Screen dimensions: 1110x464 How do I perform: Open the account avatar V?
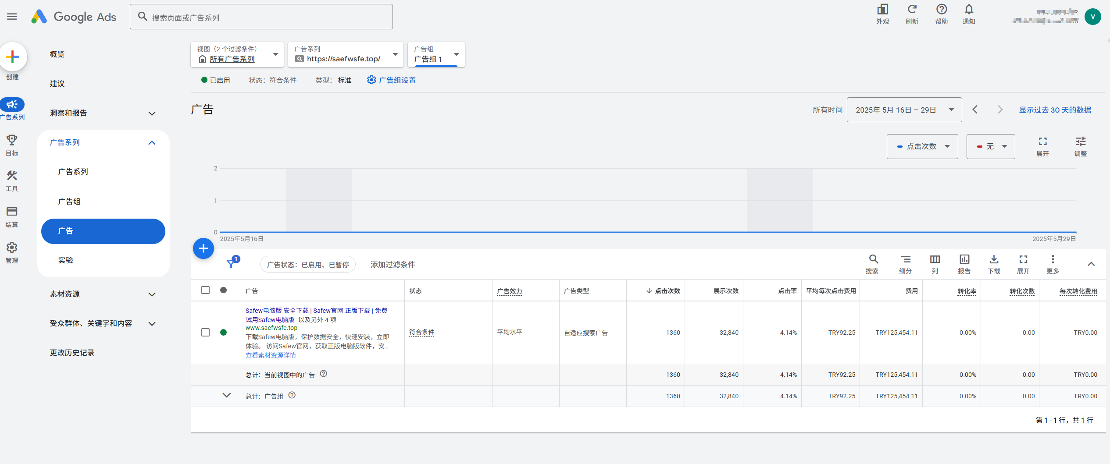tap(1092, 17)
